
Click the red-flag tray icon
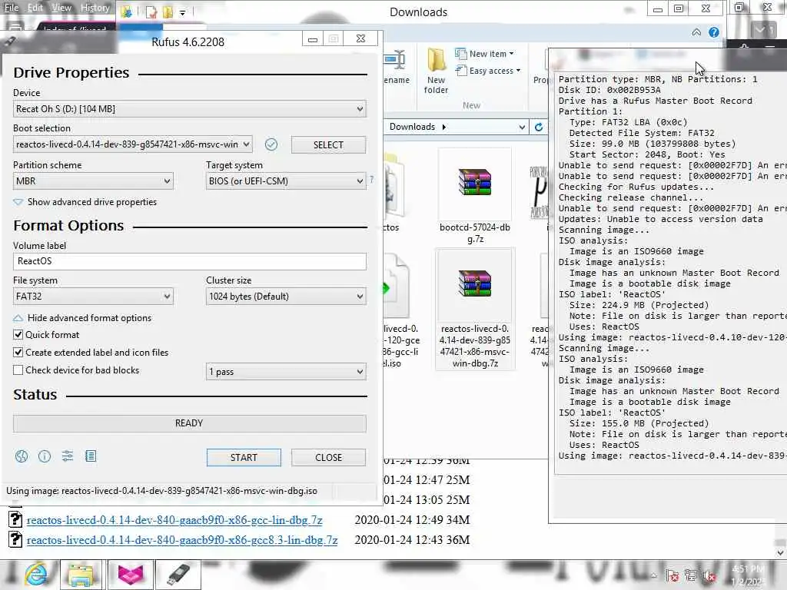tap(673, 576)
